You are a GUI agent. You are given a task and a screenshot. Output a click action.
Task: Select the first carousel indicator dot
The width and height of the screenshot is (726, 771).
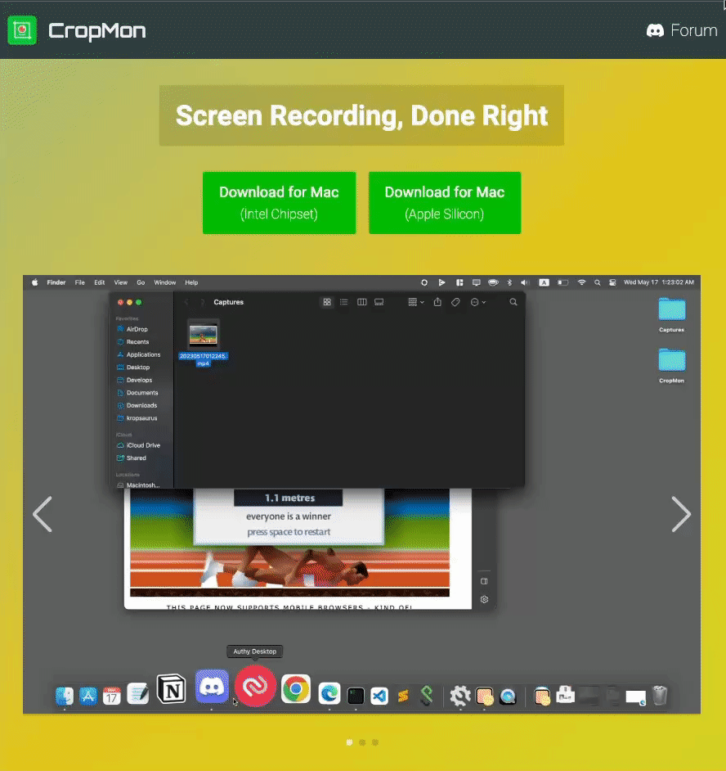coord(349,742)
